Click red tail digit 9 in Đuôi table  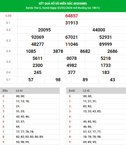pyautogui.click(x=70, y=142)
